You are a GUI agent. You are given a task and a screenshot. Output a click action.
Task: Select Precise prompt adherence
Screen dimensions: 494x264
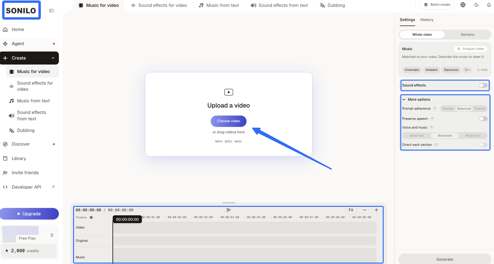pos(480,109)
